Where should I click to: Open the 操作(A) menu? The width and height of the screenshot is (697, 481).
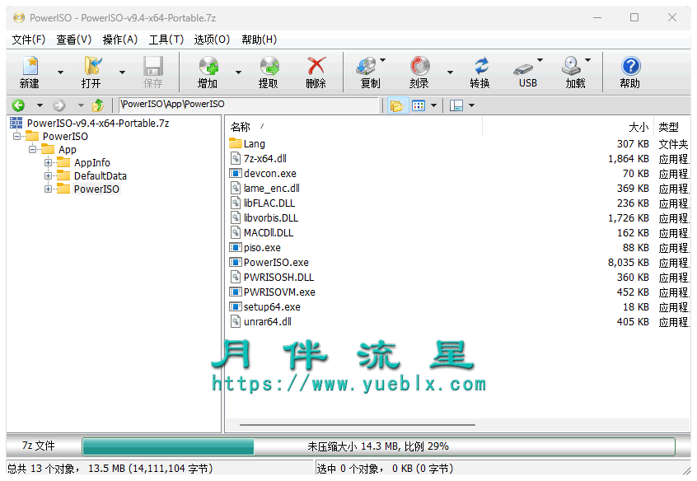tap(120, 40)
